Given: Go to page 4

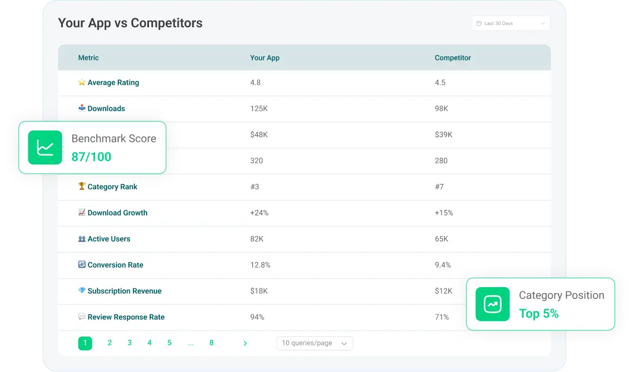Looking at the screenshot, I should (149, 343).
